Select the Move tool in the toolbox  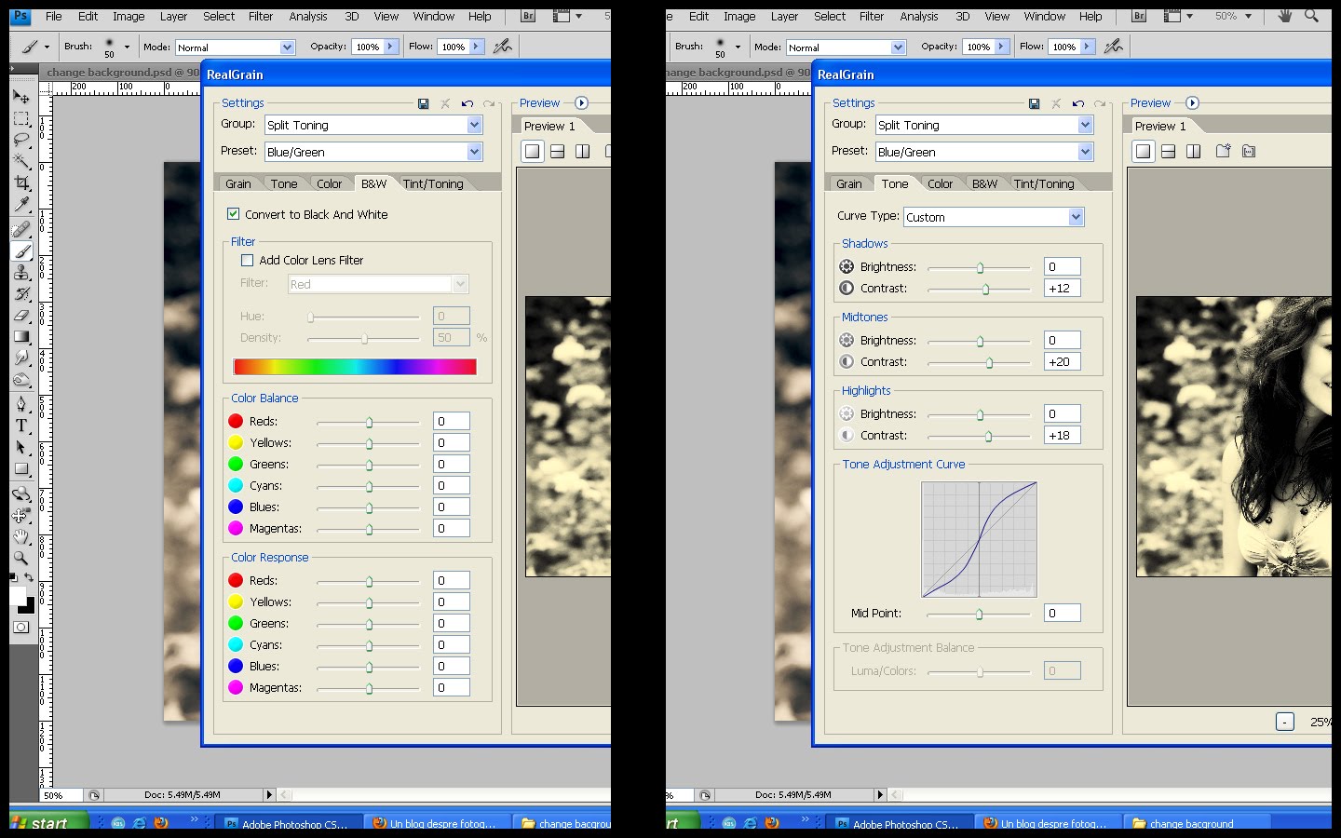(x=21, y=97)
